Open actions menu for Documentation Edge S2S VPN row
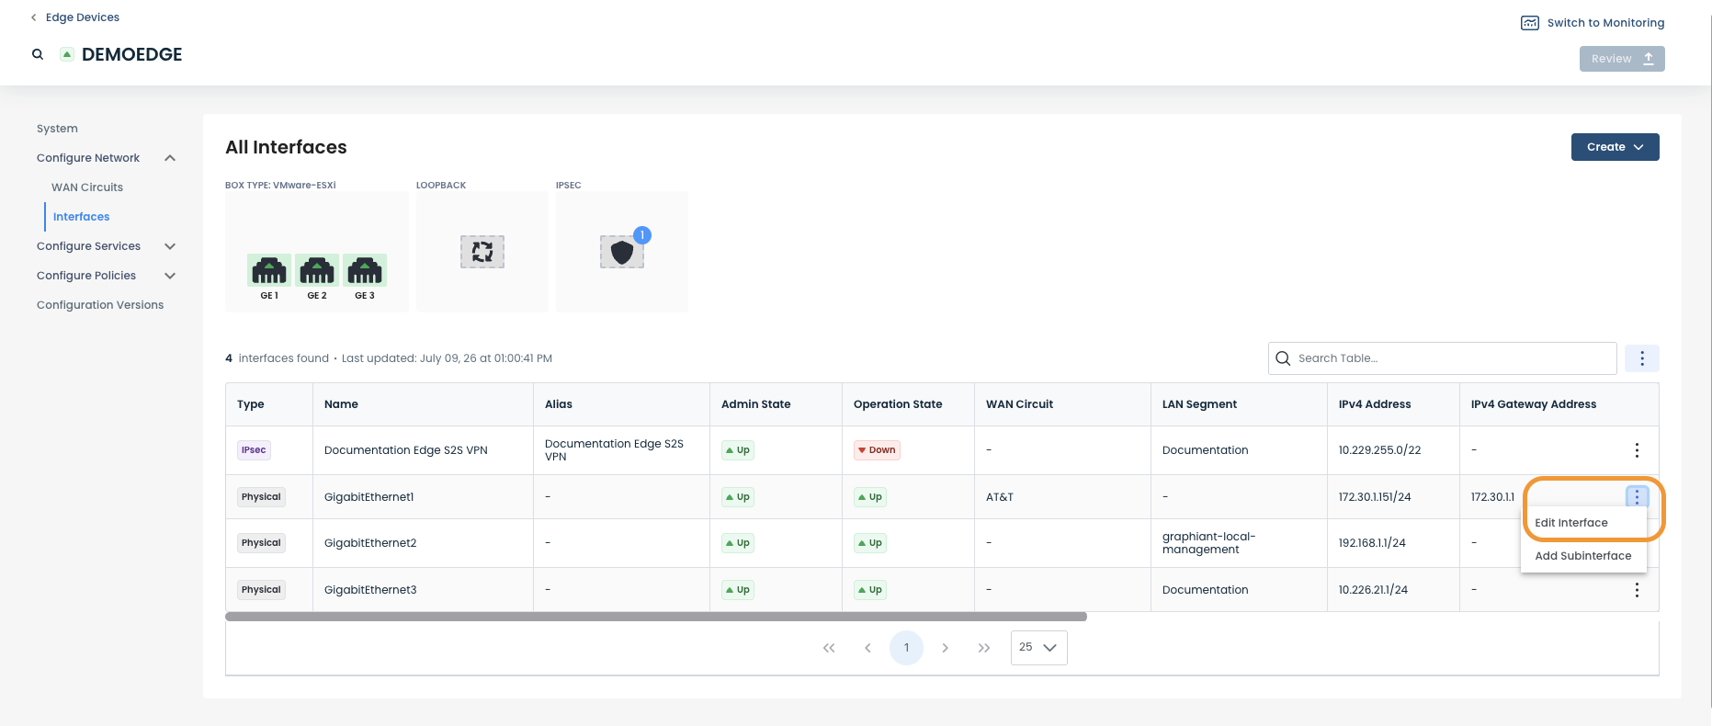The width and height of the screenshot is (1712, 726). click(1637, 450)
